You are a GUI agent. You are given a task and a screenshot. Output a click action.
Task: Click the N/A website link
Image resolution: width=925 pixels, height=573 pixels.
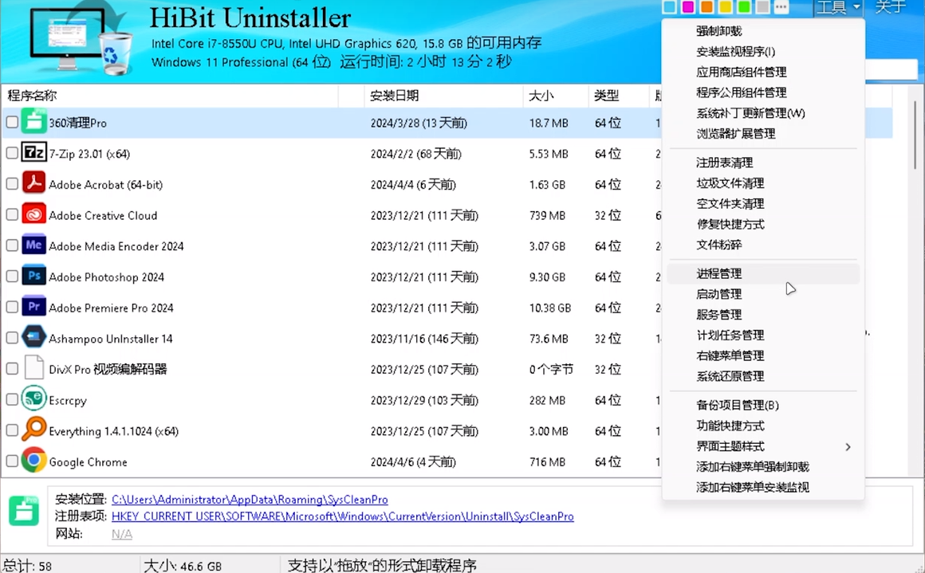click(121, 534)
